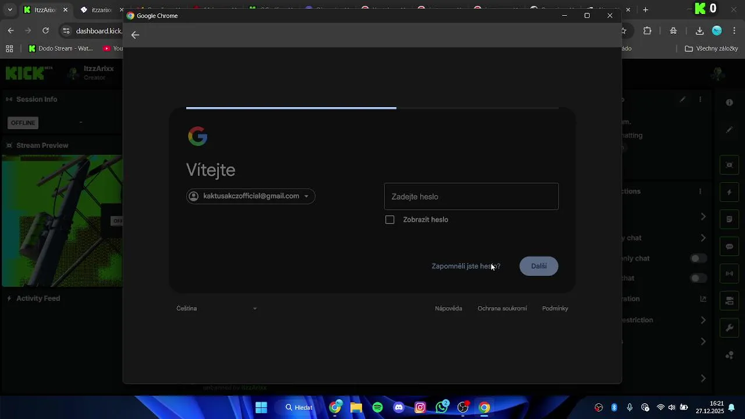Open the document icon in the Kick sidebar
Screen dimensions: 745x419
[729, 219]
